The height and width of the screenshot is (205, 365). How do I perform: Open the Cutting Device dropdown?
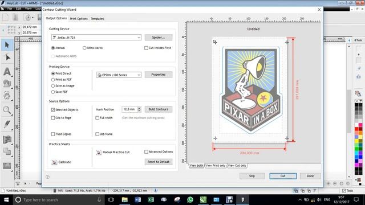point(96,38)
